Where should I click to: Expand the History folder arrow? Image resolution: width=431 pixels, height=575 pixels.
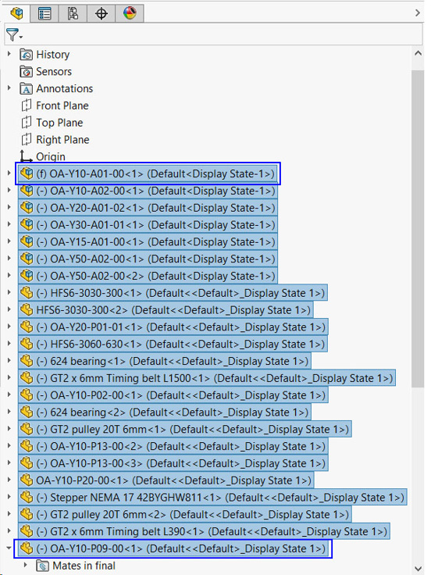coord(9,54)
